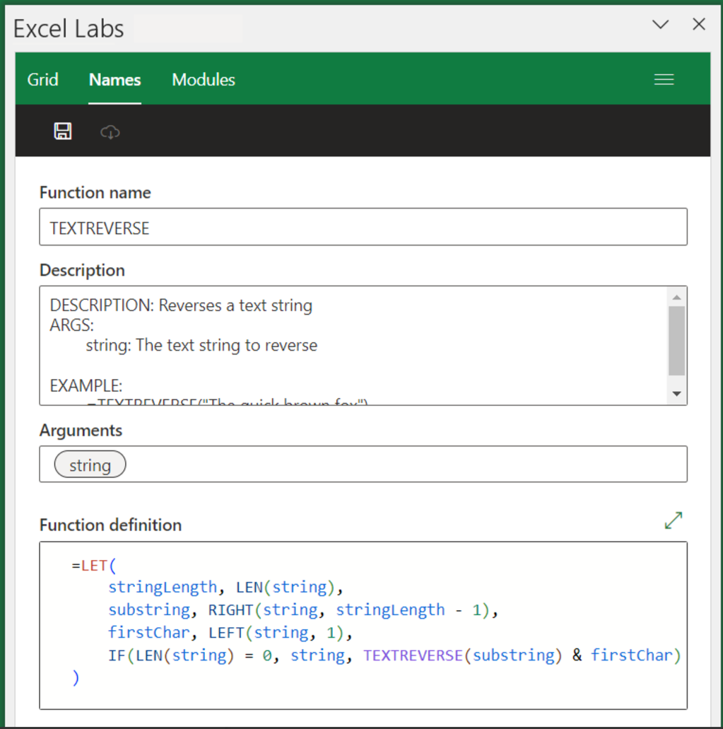Click the purple "TEXTREVERSE" recursive call in code
The height and width of the screenshot is (729, 723).
pos(413,655)
